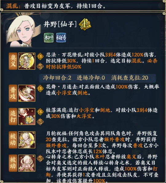The image size is (166, 183).
Task: Open the 忍法·万花缭乱 skill icon
Action: click(27, 61)
